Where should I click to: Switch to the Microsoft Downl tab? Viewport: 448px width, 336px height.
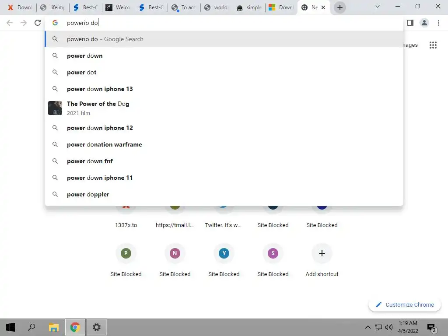pyautogui.click(x=281, y=7)
